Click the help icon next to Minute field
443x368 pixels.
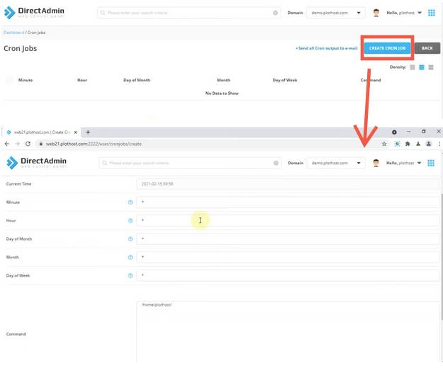click(130, 202)
